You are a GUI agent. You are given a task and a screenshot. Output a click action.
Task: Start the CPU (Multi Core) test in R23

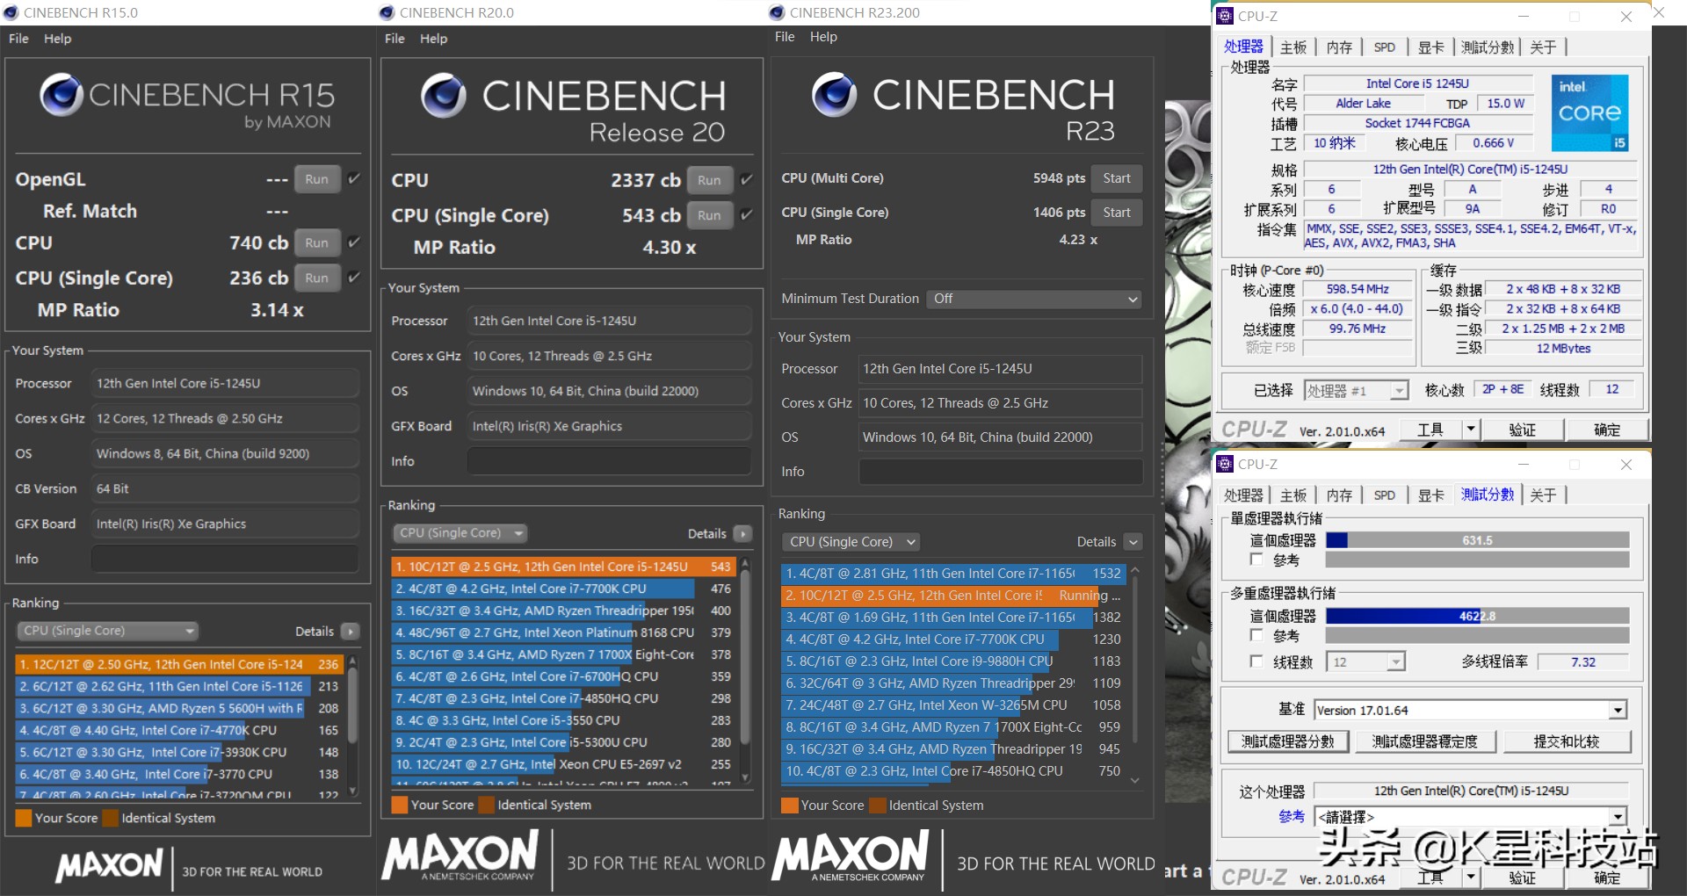point(1116,178)
